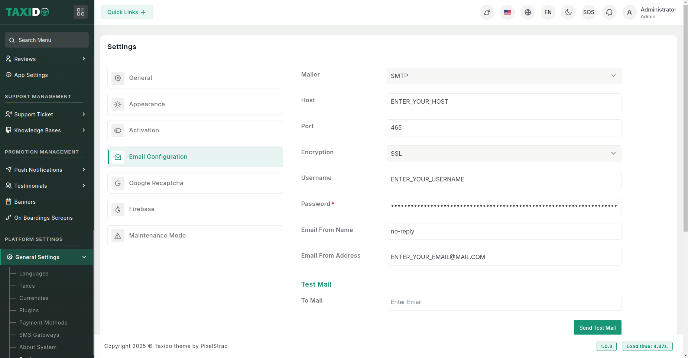This screenshot has height=358, width=688.
Task: Click the Quick Links button
Action: [127, 12]
